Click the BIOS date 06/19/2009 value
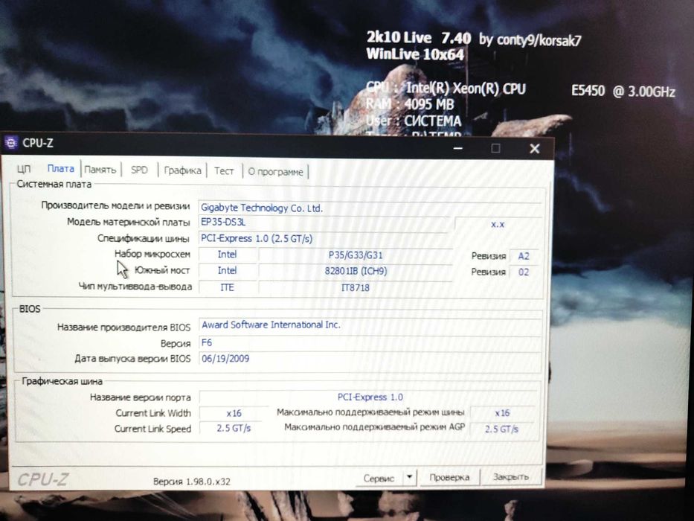This screenshot has height=521, width=694. pyautogui.click(x=370, y=359)
